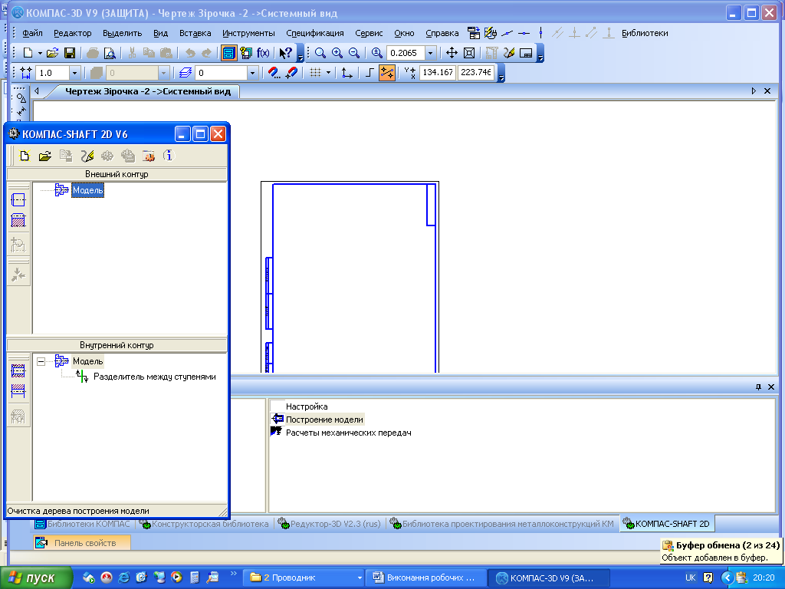Image resolution: width=785 pixels, height=589 pixels.
Task: Click the zoom in icon
Action: [337, 53]
